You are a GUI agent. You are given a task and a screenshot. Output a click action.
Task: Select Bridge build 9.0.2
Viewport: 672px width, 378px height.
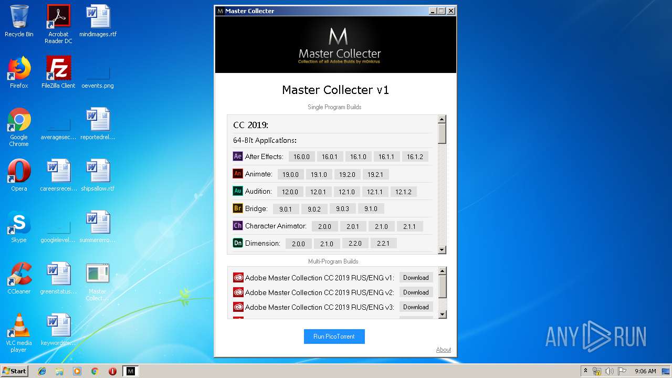(x=314, y=209)
